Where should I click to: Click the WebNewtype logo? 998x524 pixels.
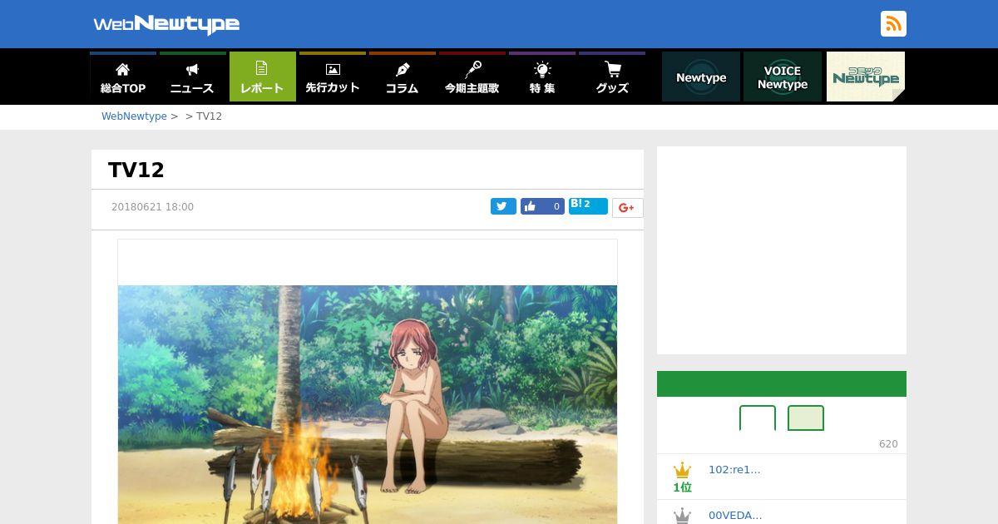click(166, 24)
